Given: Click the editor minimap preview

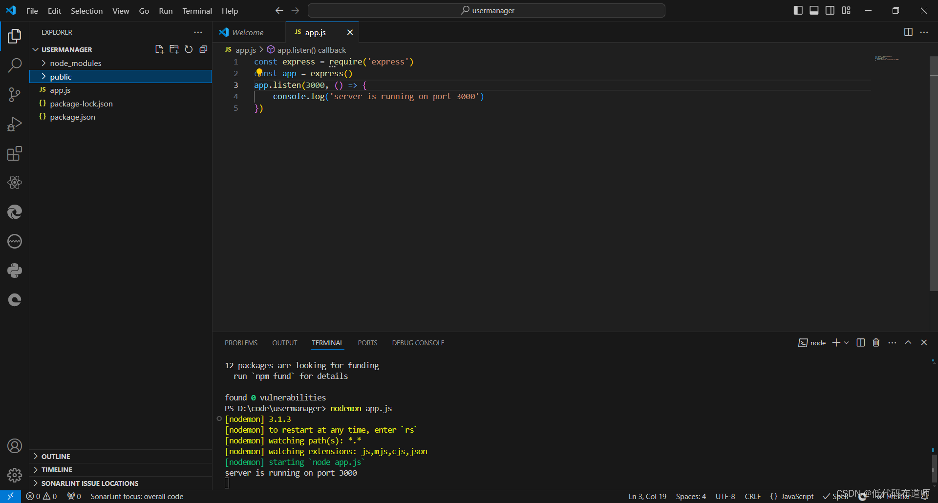Looking at the screenshot, I should (x=887, y=58).
